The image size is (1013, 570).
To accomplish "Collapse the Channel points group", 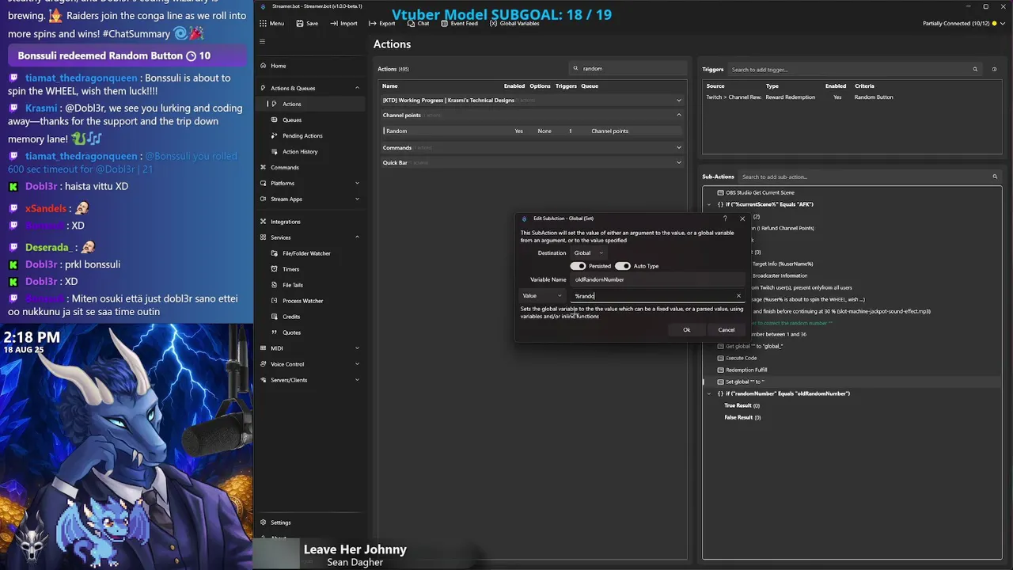I will [678, 116].
